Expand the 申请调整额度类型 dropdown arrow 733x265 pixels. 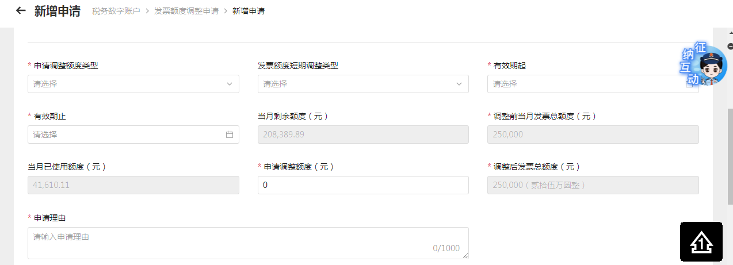(230, 84)
